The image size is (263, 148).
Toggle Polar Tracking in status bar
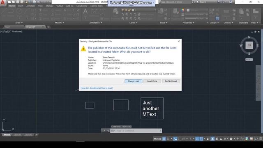[184, 139]
